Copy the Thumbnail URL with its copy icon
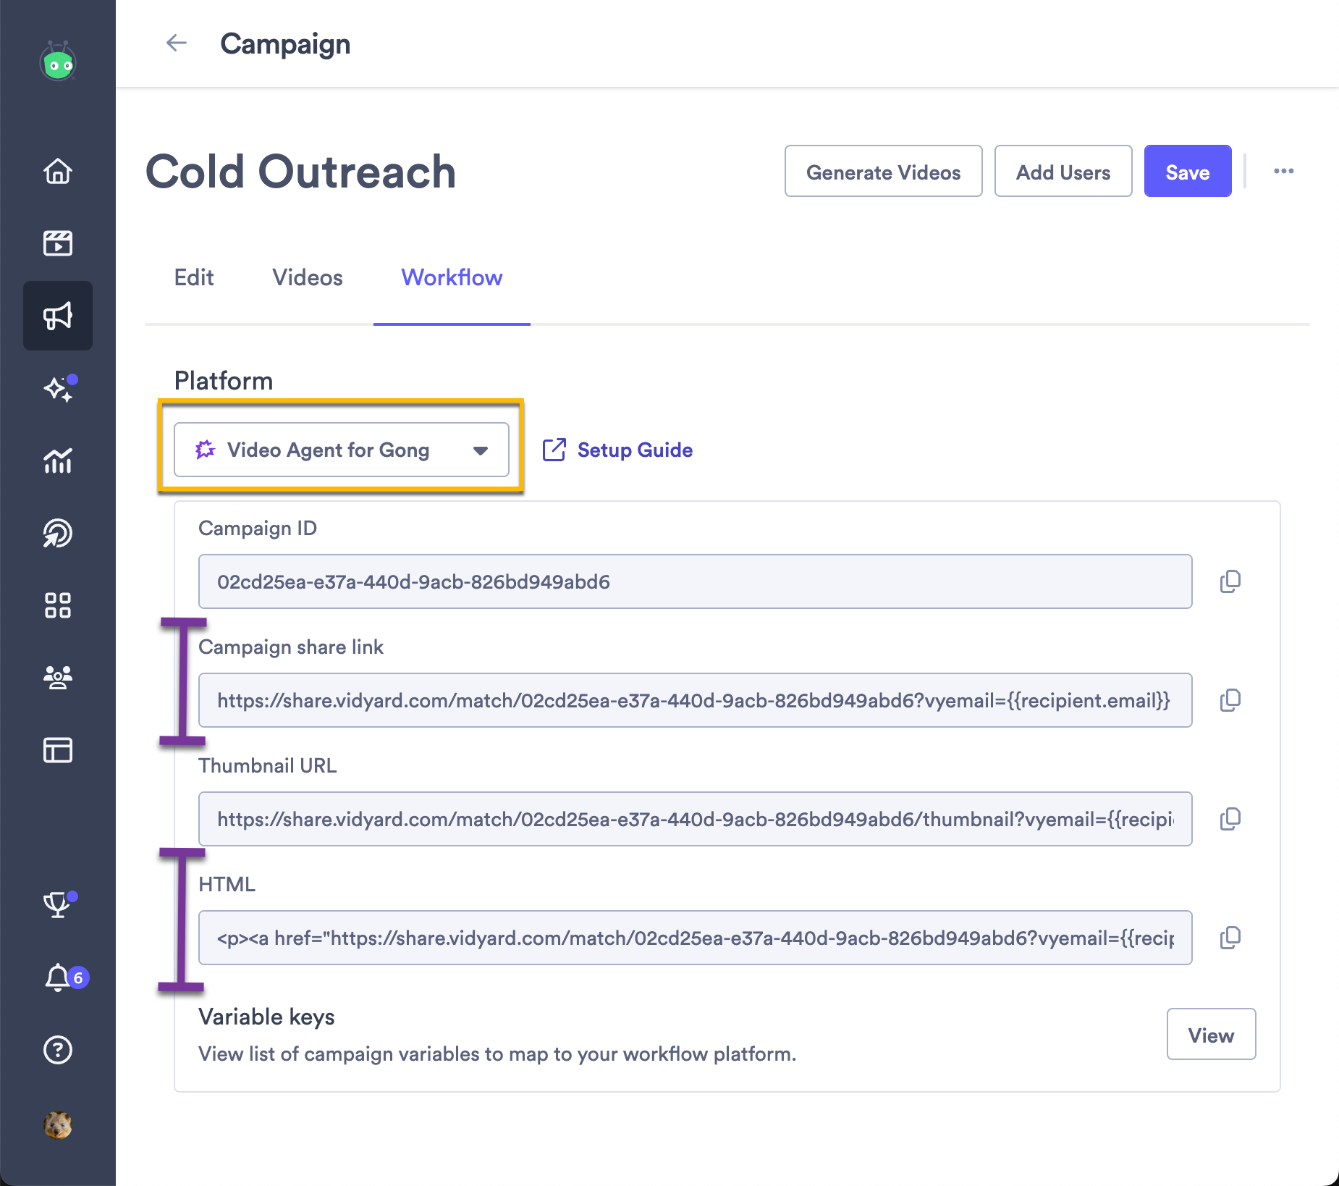Viewport: 1339px width, 1186px height. tap(1230, 819)
